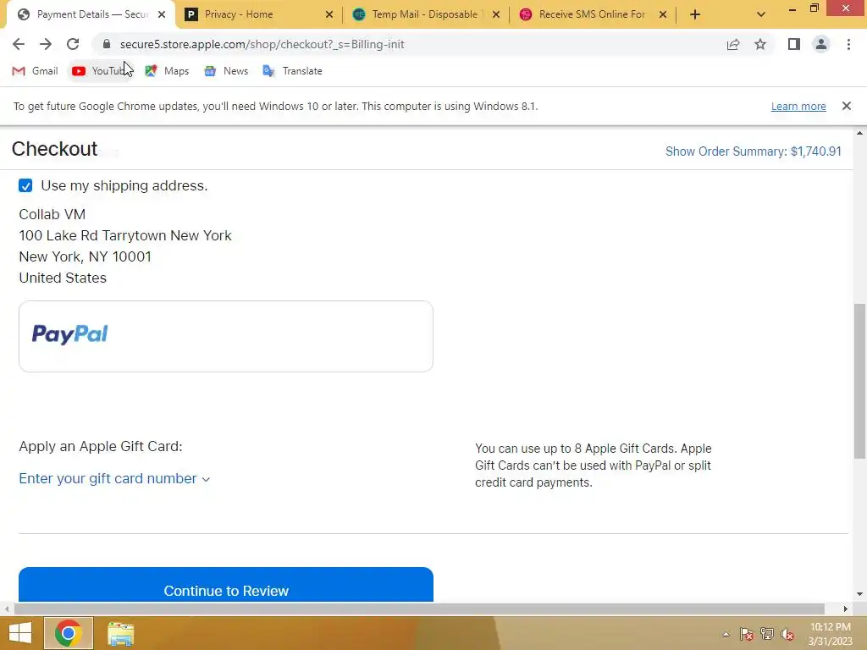Click Apply an Apple Gift Card label
Image resolution: width=867 pixels, height=650 pixels.
[101, 446]
